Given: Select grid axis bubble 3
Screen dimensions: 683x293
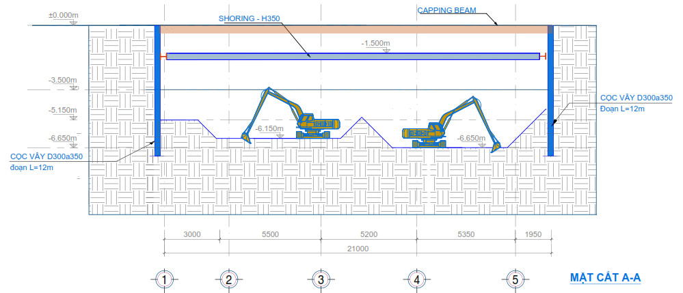Looking at the screenshot, I should (320, 279).
